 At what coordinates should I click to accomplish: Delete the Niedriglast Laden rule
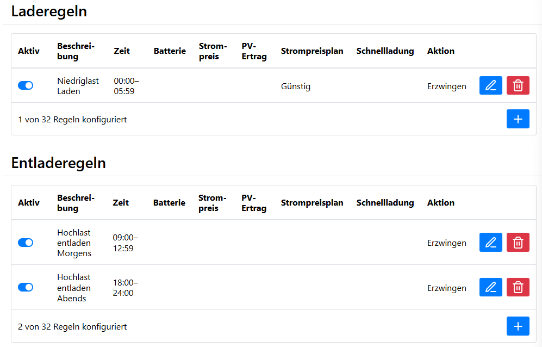518,85
